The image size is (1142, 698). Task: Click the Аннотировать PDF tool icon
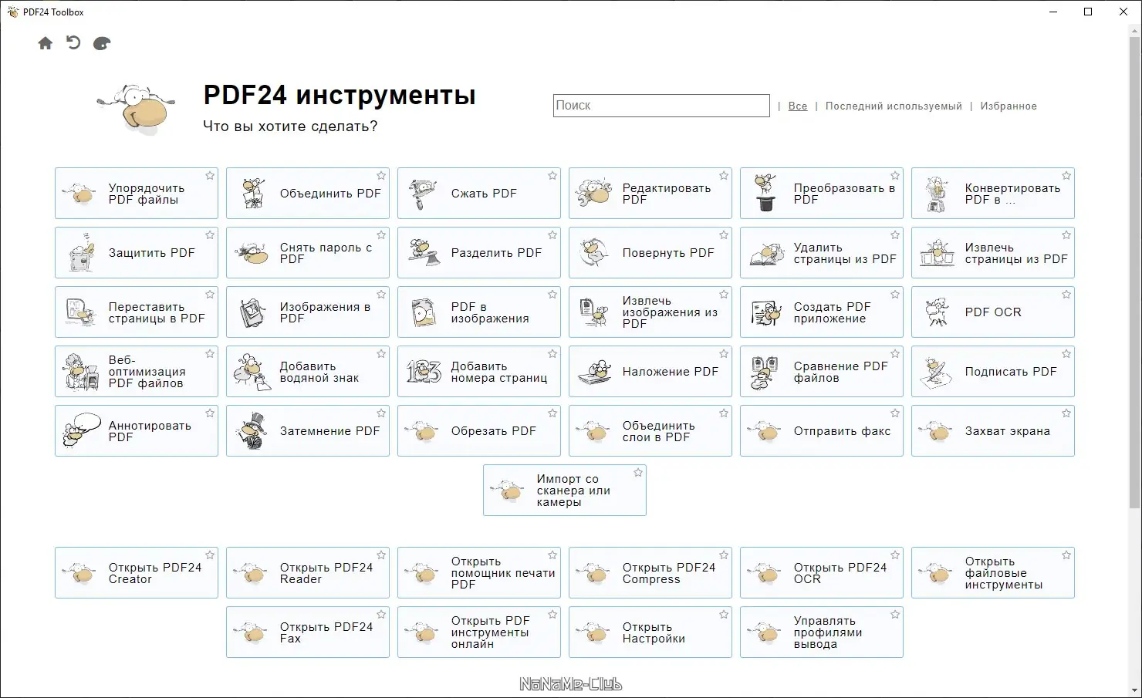(x=81, y=430)
